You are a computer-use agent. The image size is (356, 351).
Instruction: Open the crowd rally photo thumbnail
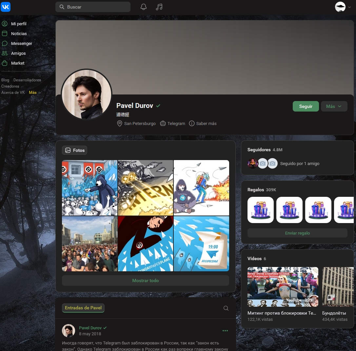tap(90, 244)
